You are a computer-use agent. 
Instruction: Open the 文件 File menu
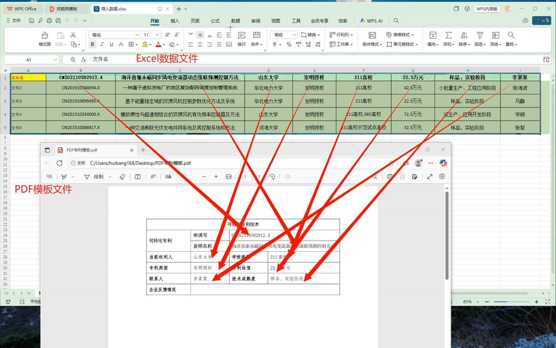(x=13, y=21)
